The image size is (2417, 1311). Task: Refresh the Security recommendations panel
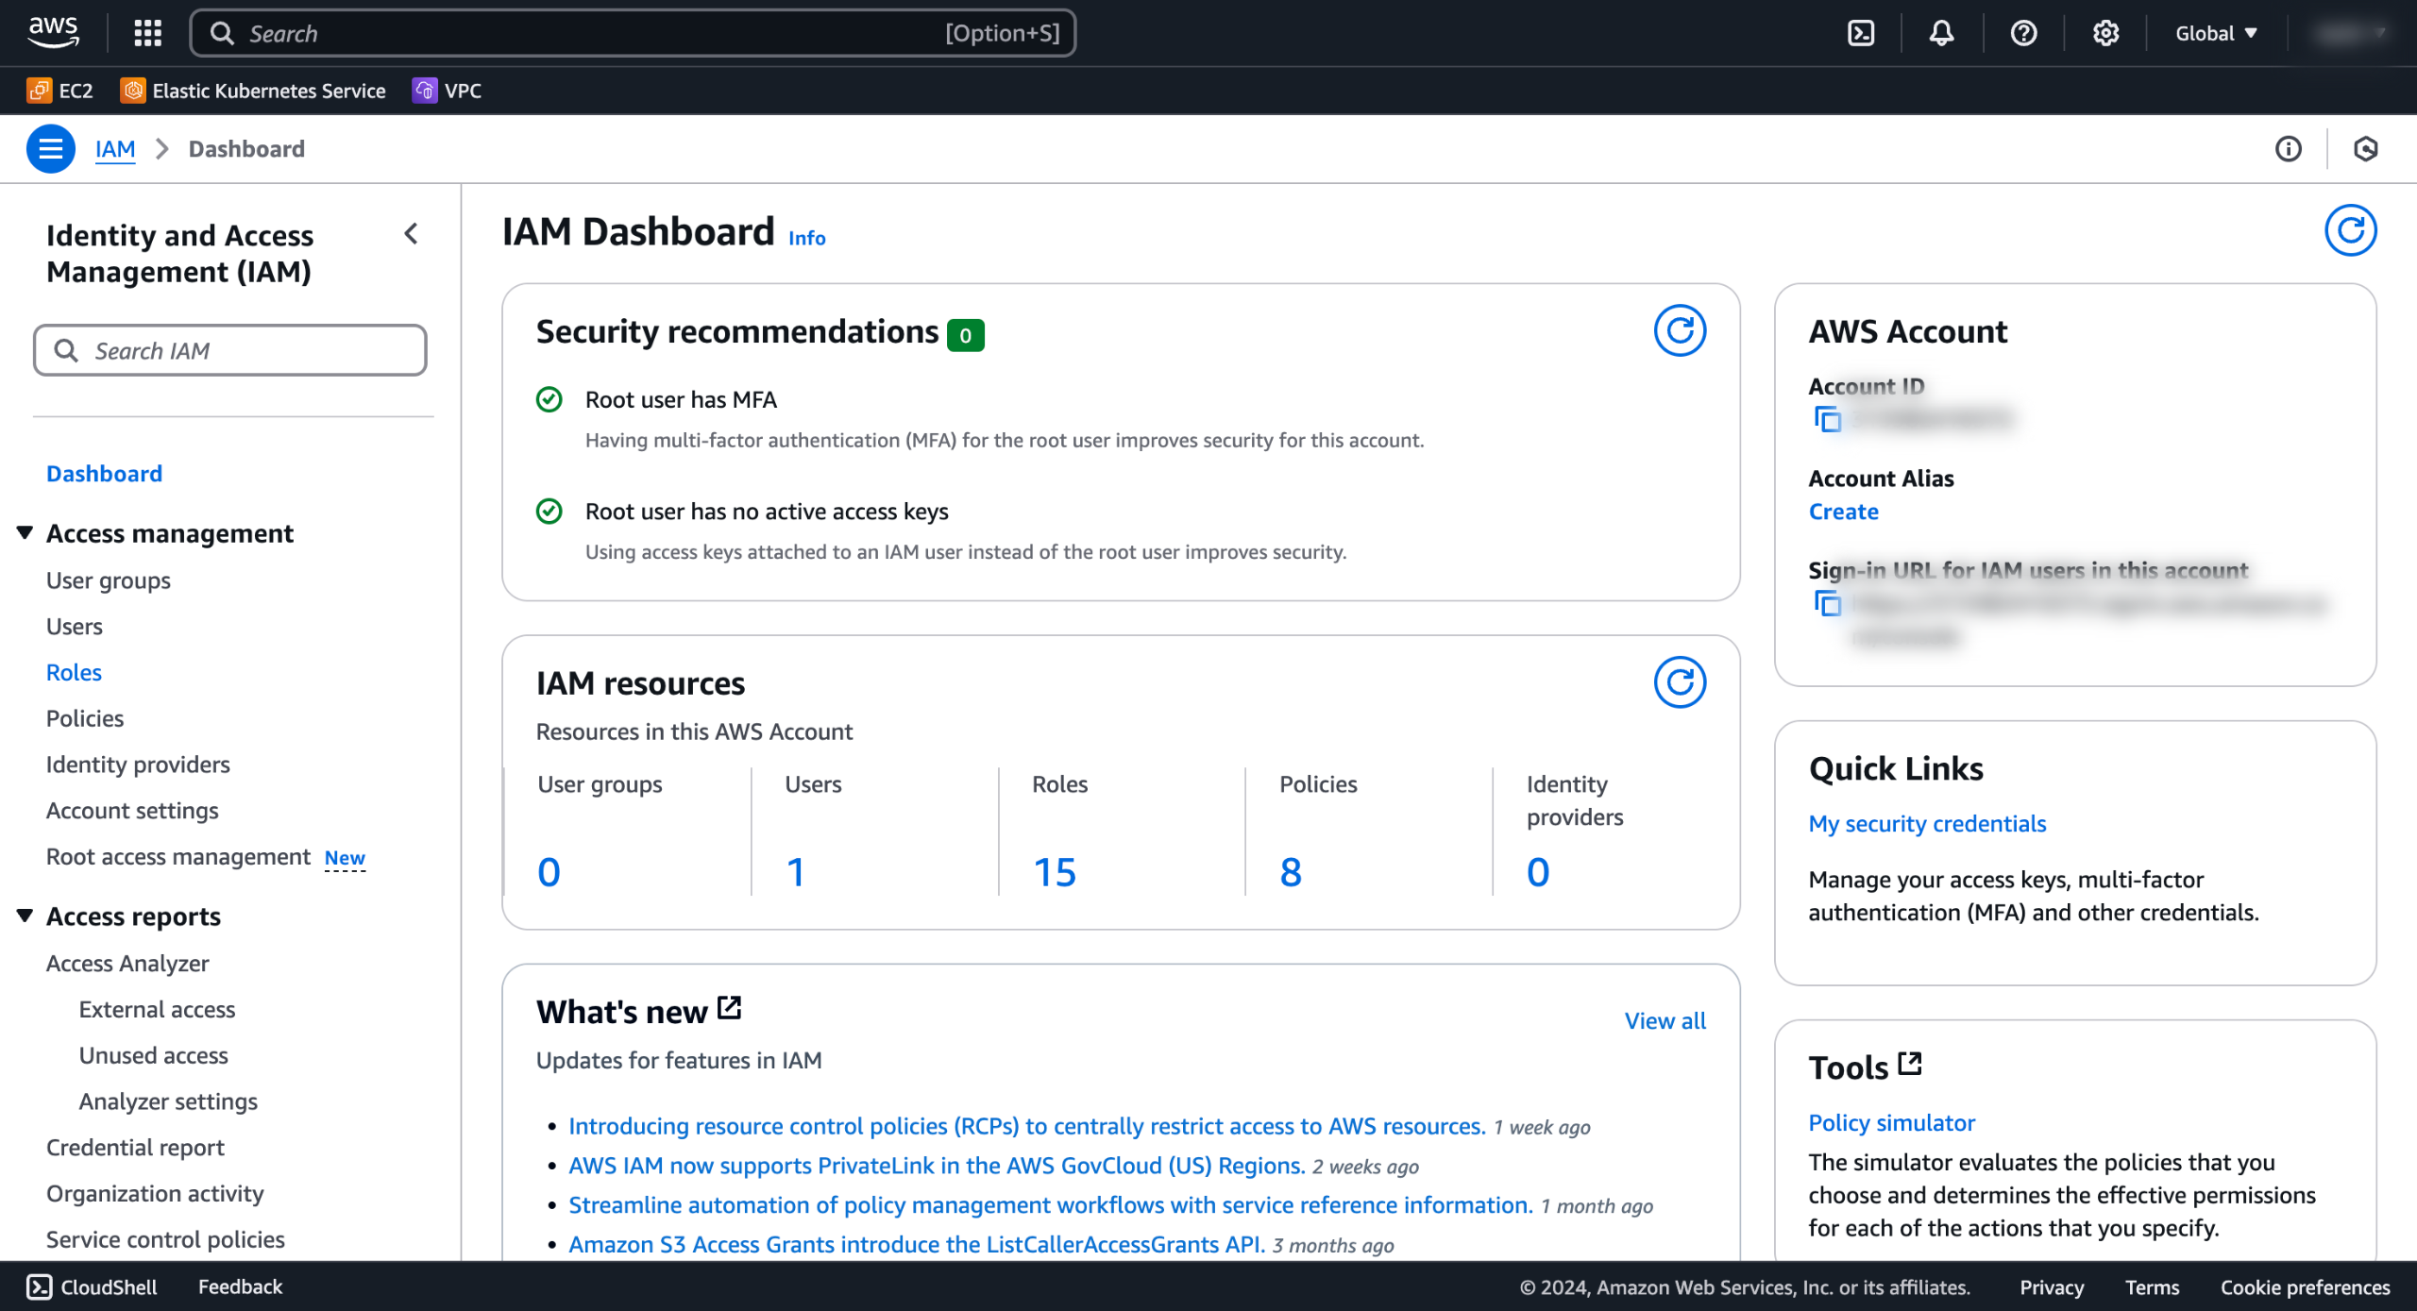[x=1680, y=330]
